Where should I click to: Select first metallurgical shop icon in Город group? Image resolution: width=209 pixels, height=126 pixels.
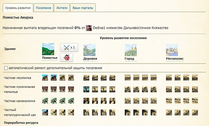(128, 112)
